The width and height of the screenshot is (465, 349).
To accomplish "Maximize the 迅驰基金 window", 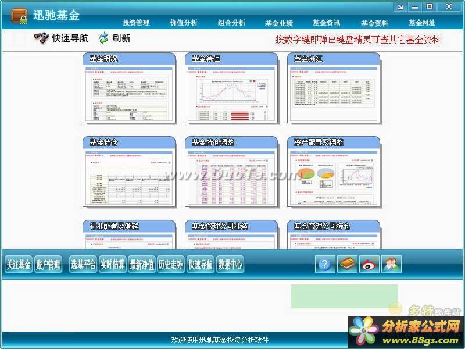I will coord(430,7).
